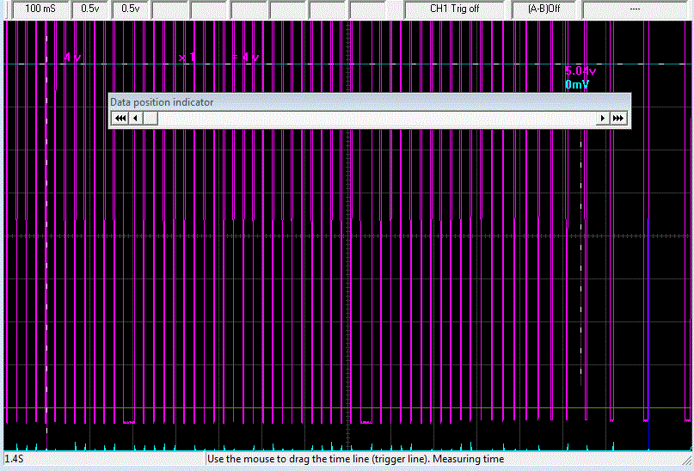Click the white dashed right cursor line
This screenshot has height=471, width=694.
click(582, 258)
